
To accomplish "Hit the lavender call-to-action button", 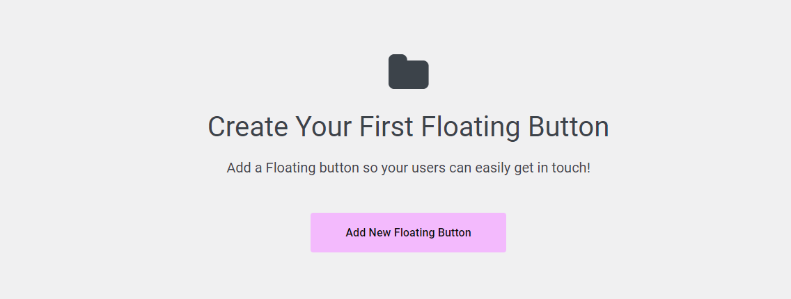I will [x=408, y=232].
